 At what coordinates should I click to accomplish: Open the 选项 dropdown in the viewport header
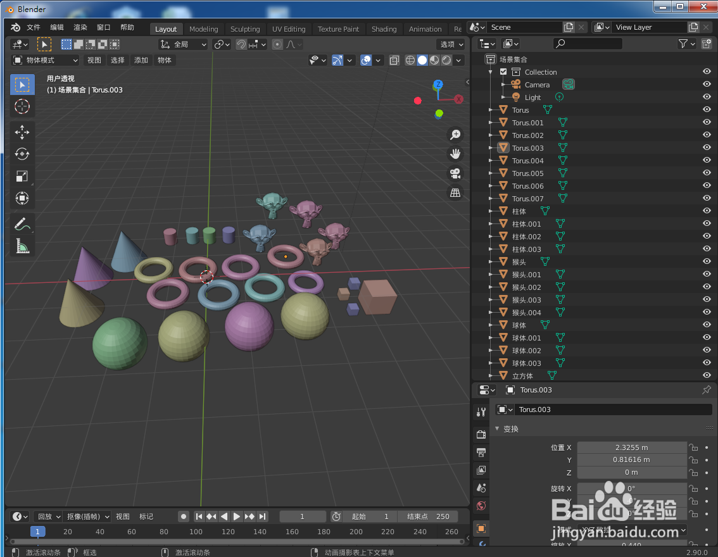pyautogui.click(x=451, y=44)
